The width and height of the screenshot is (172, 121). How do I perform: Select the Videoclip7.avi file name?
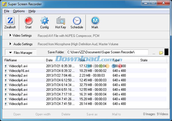(18, 94)
